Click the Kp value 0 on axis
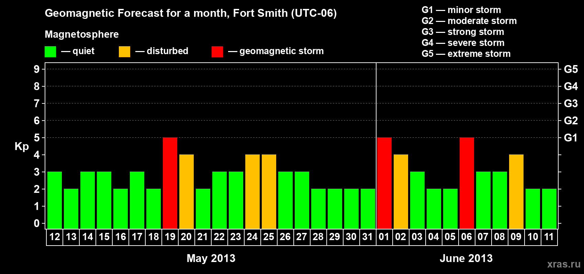 (37, 223)
